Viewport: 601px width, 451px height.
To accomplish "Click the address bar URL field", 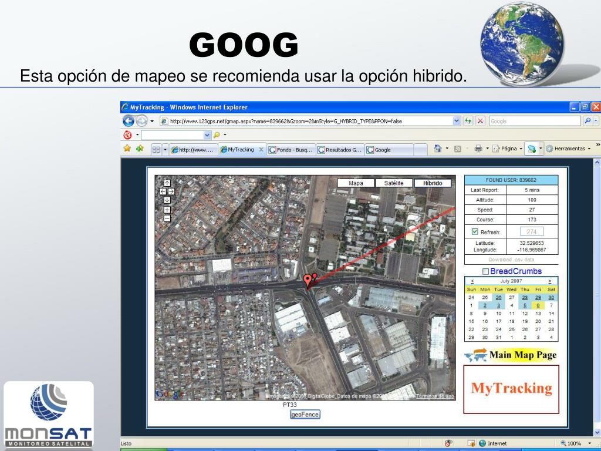I will pyautogui.click(x=306, y=121).
